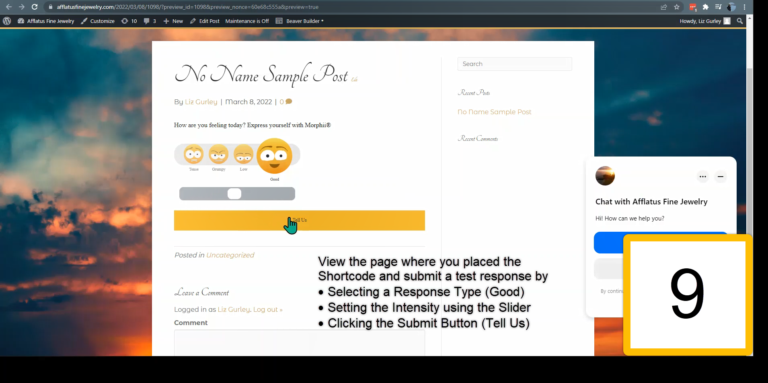Choose the Good emoji face
This screenshot has width=768, height=383.
274,156
